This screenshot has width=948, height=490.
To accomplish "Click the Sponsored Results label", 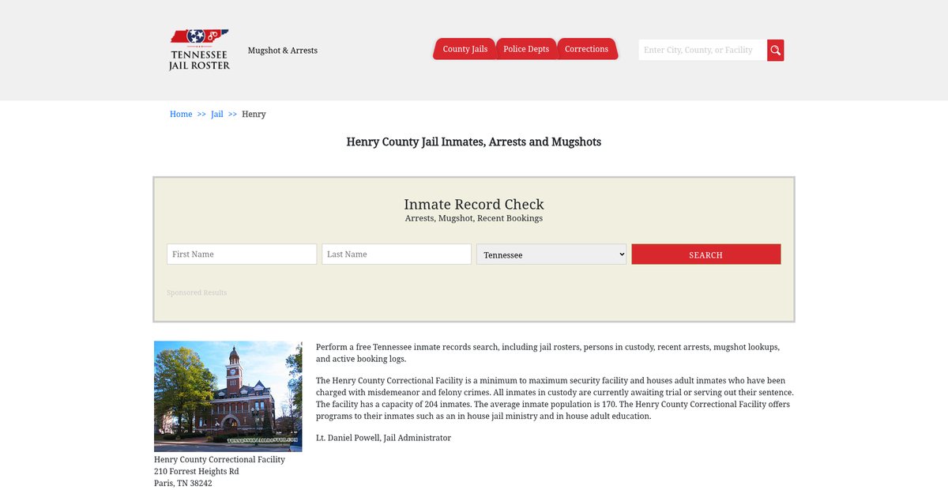I will coord(197,293).
